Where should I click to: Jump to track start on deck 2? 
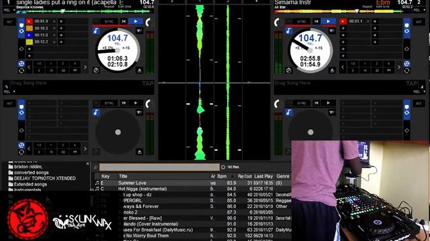pyautogui.click(x=316, y=21)
